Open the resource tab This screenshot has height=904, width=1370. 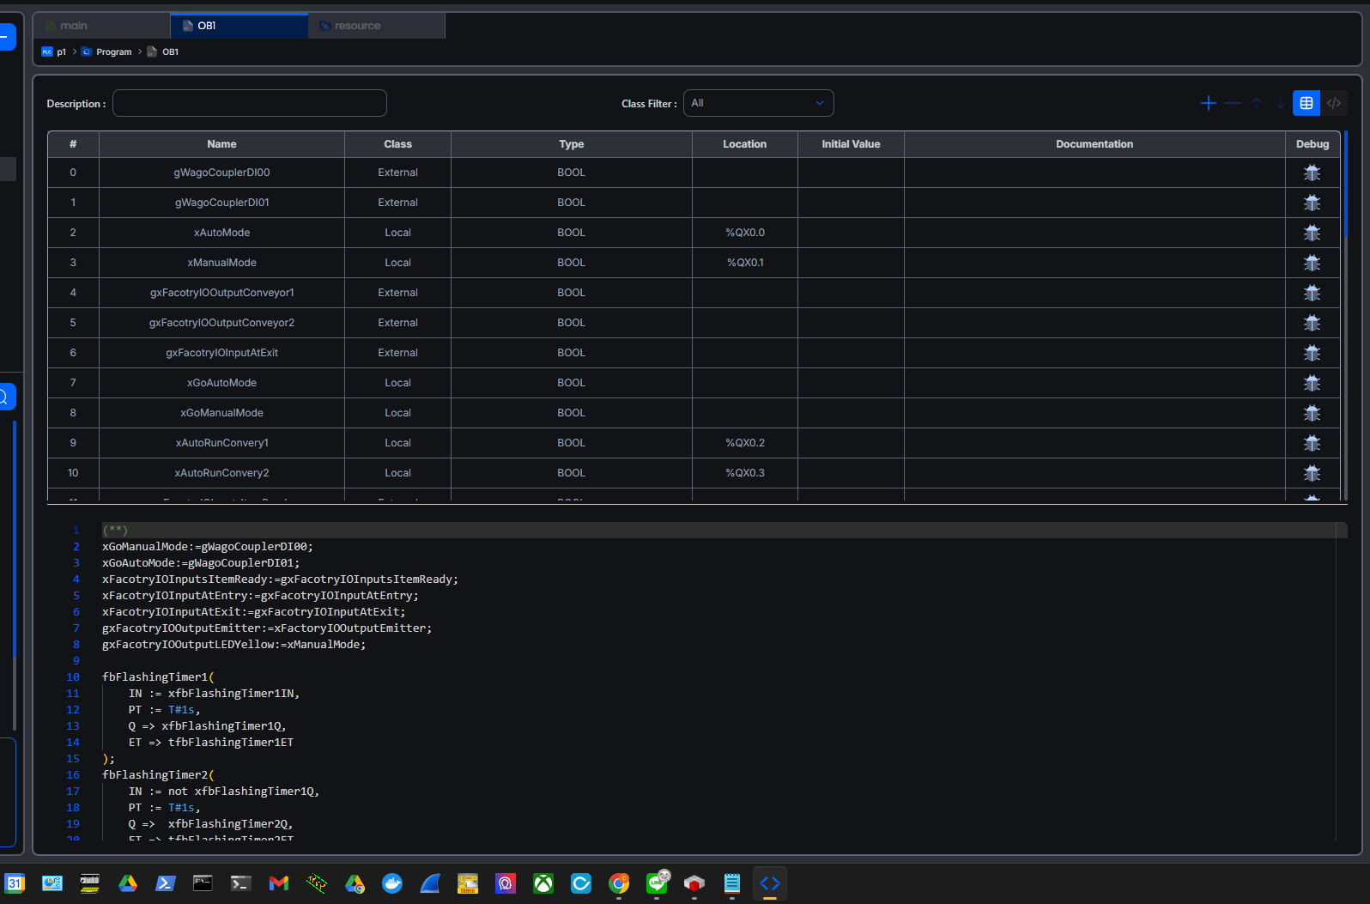[376, 26]
